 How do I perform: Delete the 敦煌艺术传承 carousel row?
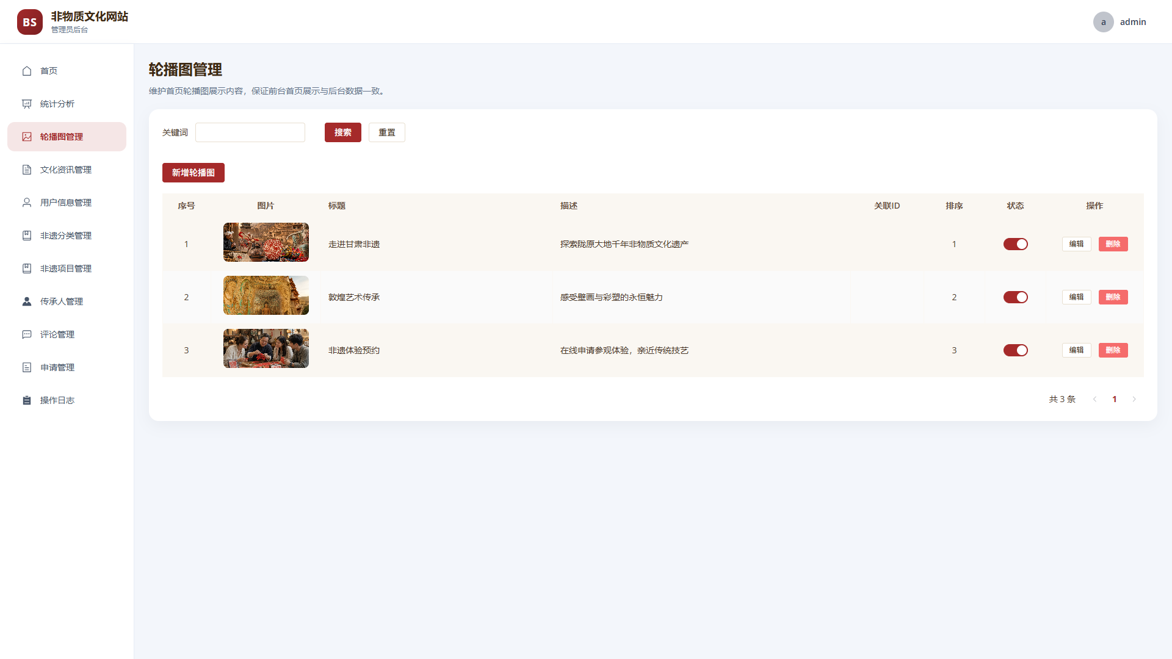(1113, 297)
